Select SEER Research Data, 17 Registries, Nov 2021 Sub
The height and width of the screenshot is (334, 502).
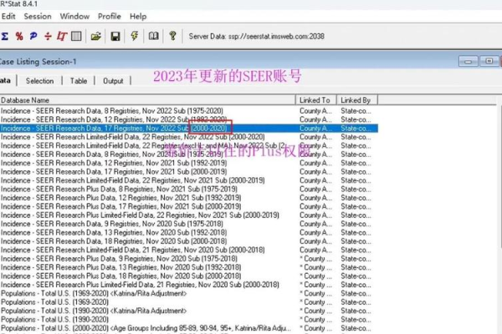pos(189,172)
